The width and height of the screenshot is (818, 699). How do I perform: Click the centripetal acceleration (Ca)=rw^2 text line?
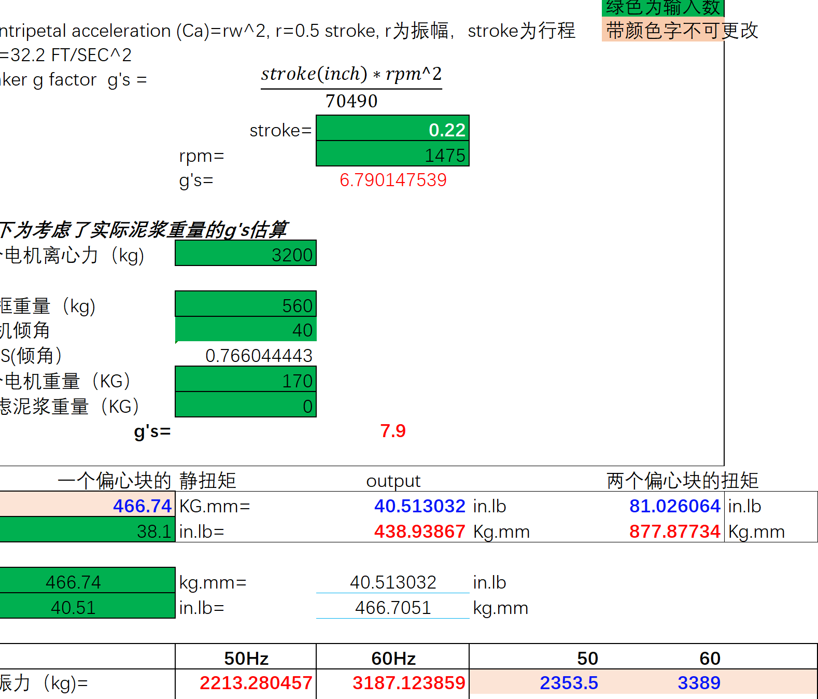pos(288,31)
